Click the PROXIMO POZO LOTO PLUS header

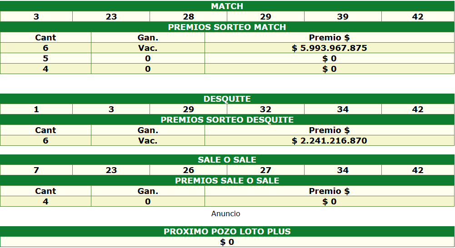click(x=227, y=232)
